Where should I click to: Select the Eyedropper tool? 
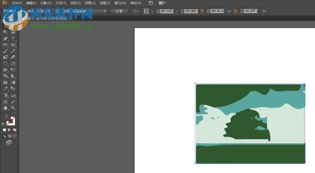[5, 89]
